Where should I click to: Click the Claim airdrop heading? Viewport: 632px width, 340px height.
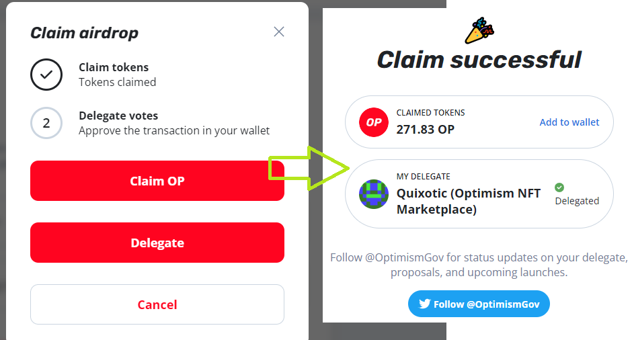tap(84, 33)
